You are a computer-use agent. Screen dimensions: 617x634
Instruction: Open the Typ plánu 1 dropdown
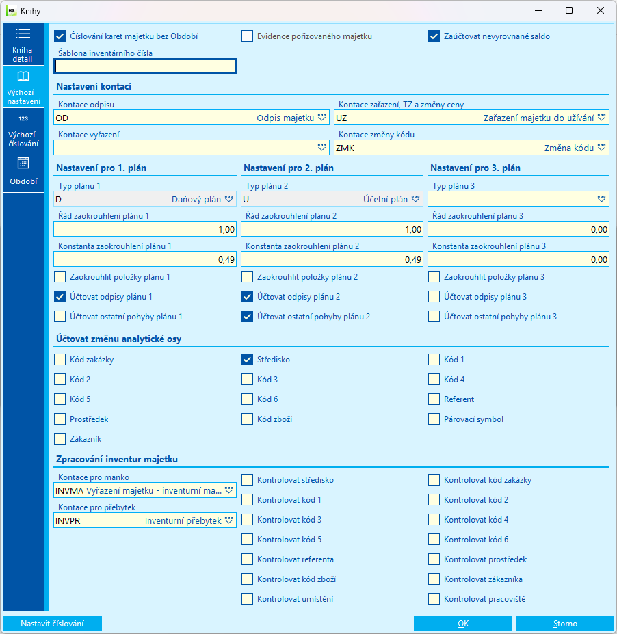point(229,199)
